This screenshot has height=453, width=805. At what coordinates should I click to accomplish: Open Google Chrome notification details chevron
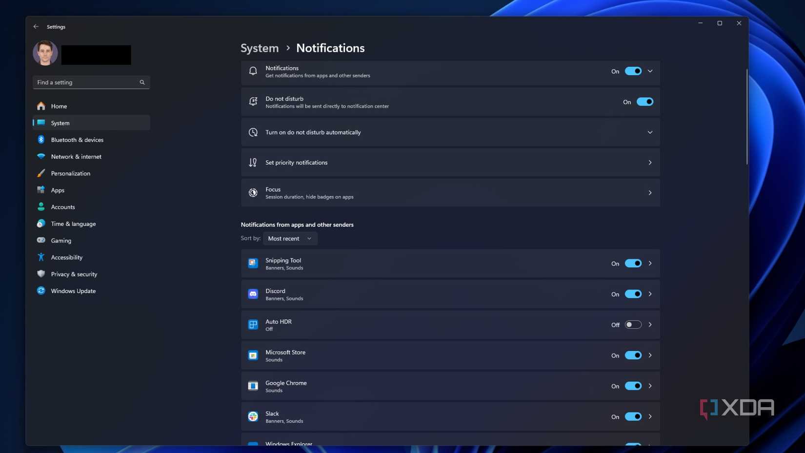pos(650,386)
